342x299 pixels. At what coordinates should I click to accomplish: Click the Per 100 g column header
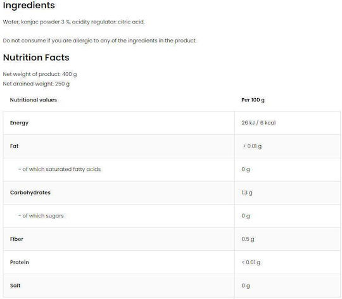[x=253, y=100]
